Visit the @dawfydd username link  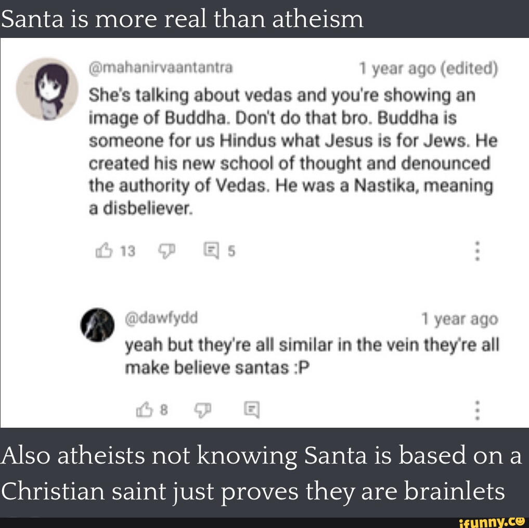(x=161, y=318)
